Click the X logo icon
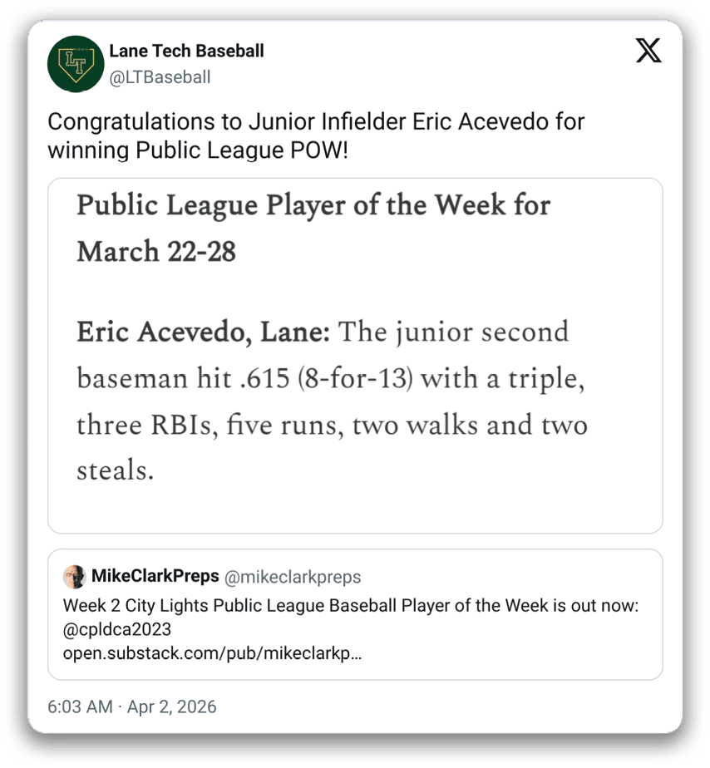This screenshot has height=768, width=710. (648, 52)
